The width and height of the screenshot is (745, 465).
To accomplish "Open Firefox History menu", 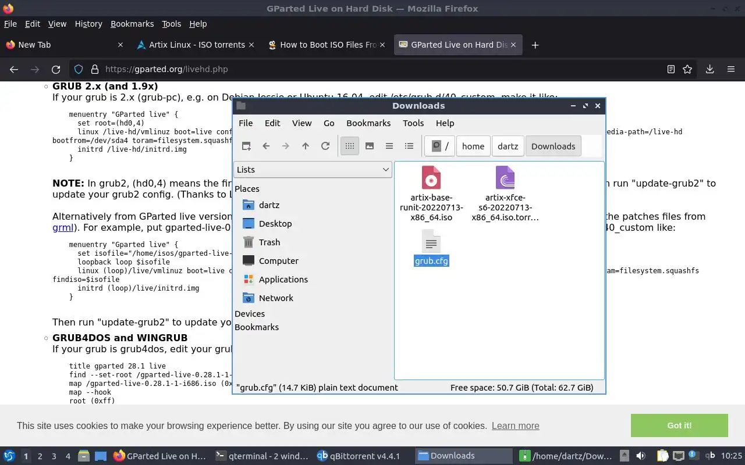I will tap(88, 24).
